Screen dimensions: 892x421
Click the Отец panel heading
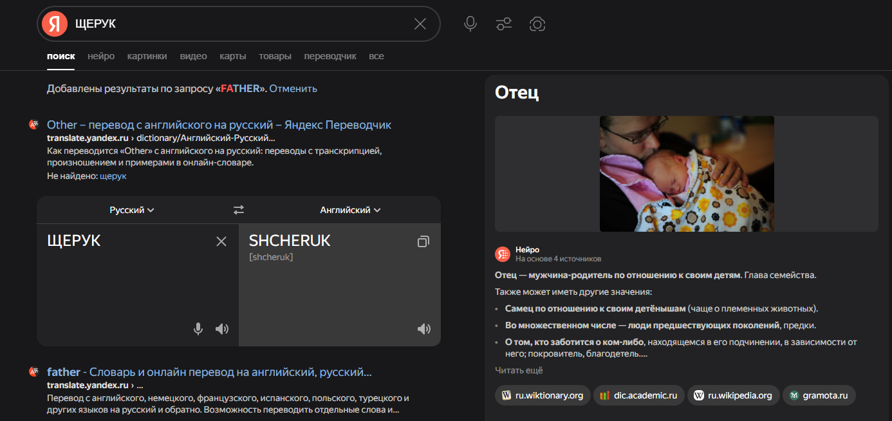[x=517, y=93]
